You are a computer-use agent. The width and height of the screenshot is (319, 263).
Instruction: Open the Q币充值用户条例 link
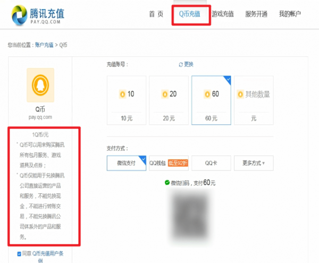[x=48, y=257]
